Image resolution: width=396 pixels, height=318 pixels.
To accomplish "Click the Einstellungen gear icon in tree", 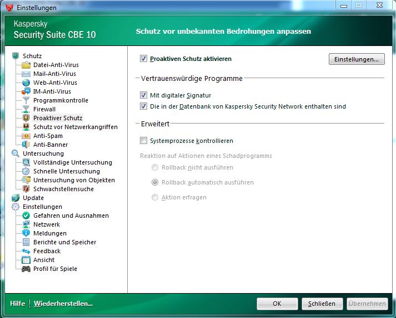I will tap(16, 207).
